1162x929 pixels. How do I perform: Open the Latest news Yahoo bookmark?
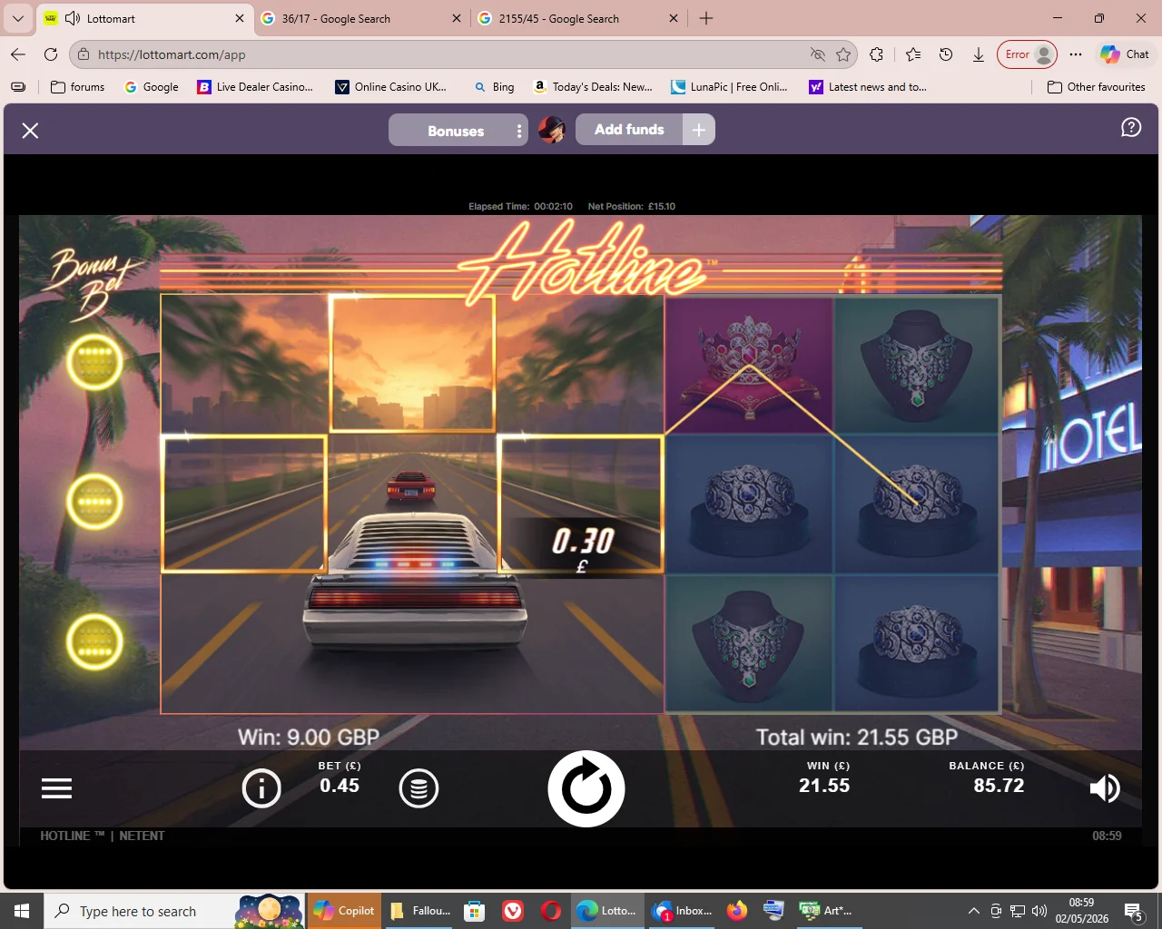[868, 87]
